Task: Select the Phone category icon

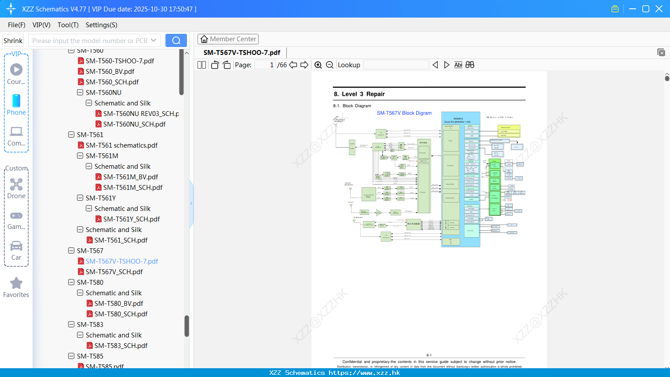Action: [x=16, y=101]
